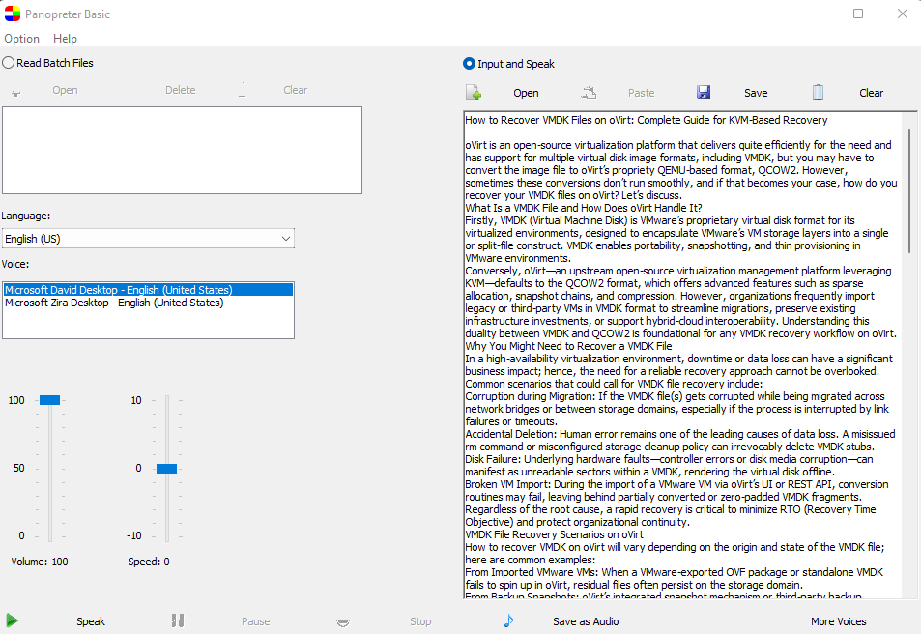Click the blue floppy disk Save icon
Viewport: 921px width, 634px height.
point(704,92)
